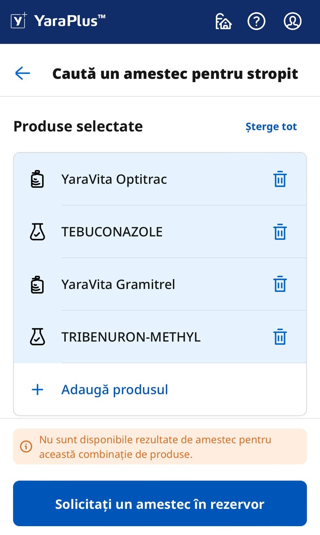Image resolution: width=320 pixels, height=535 pixels.
Task: Click the TEBUCONAZOLE flask icon
Action: tap(37, 232)
